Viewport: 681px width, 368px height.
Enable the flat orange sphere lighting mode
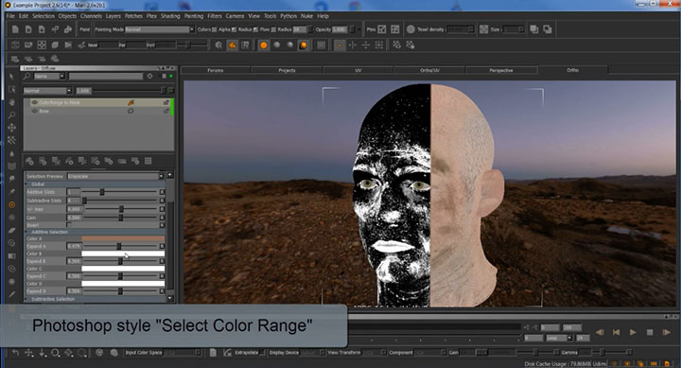(x=263, y=45)
